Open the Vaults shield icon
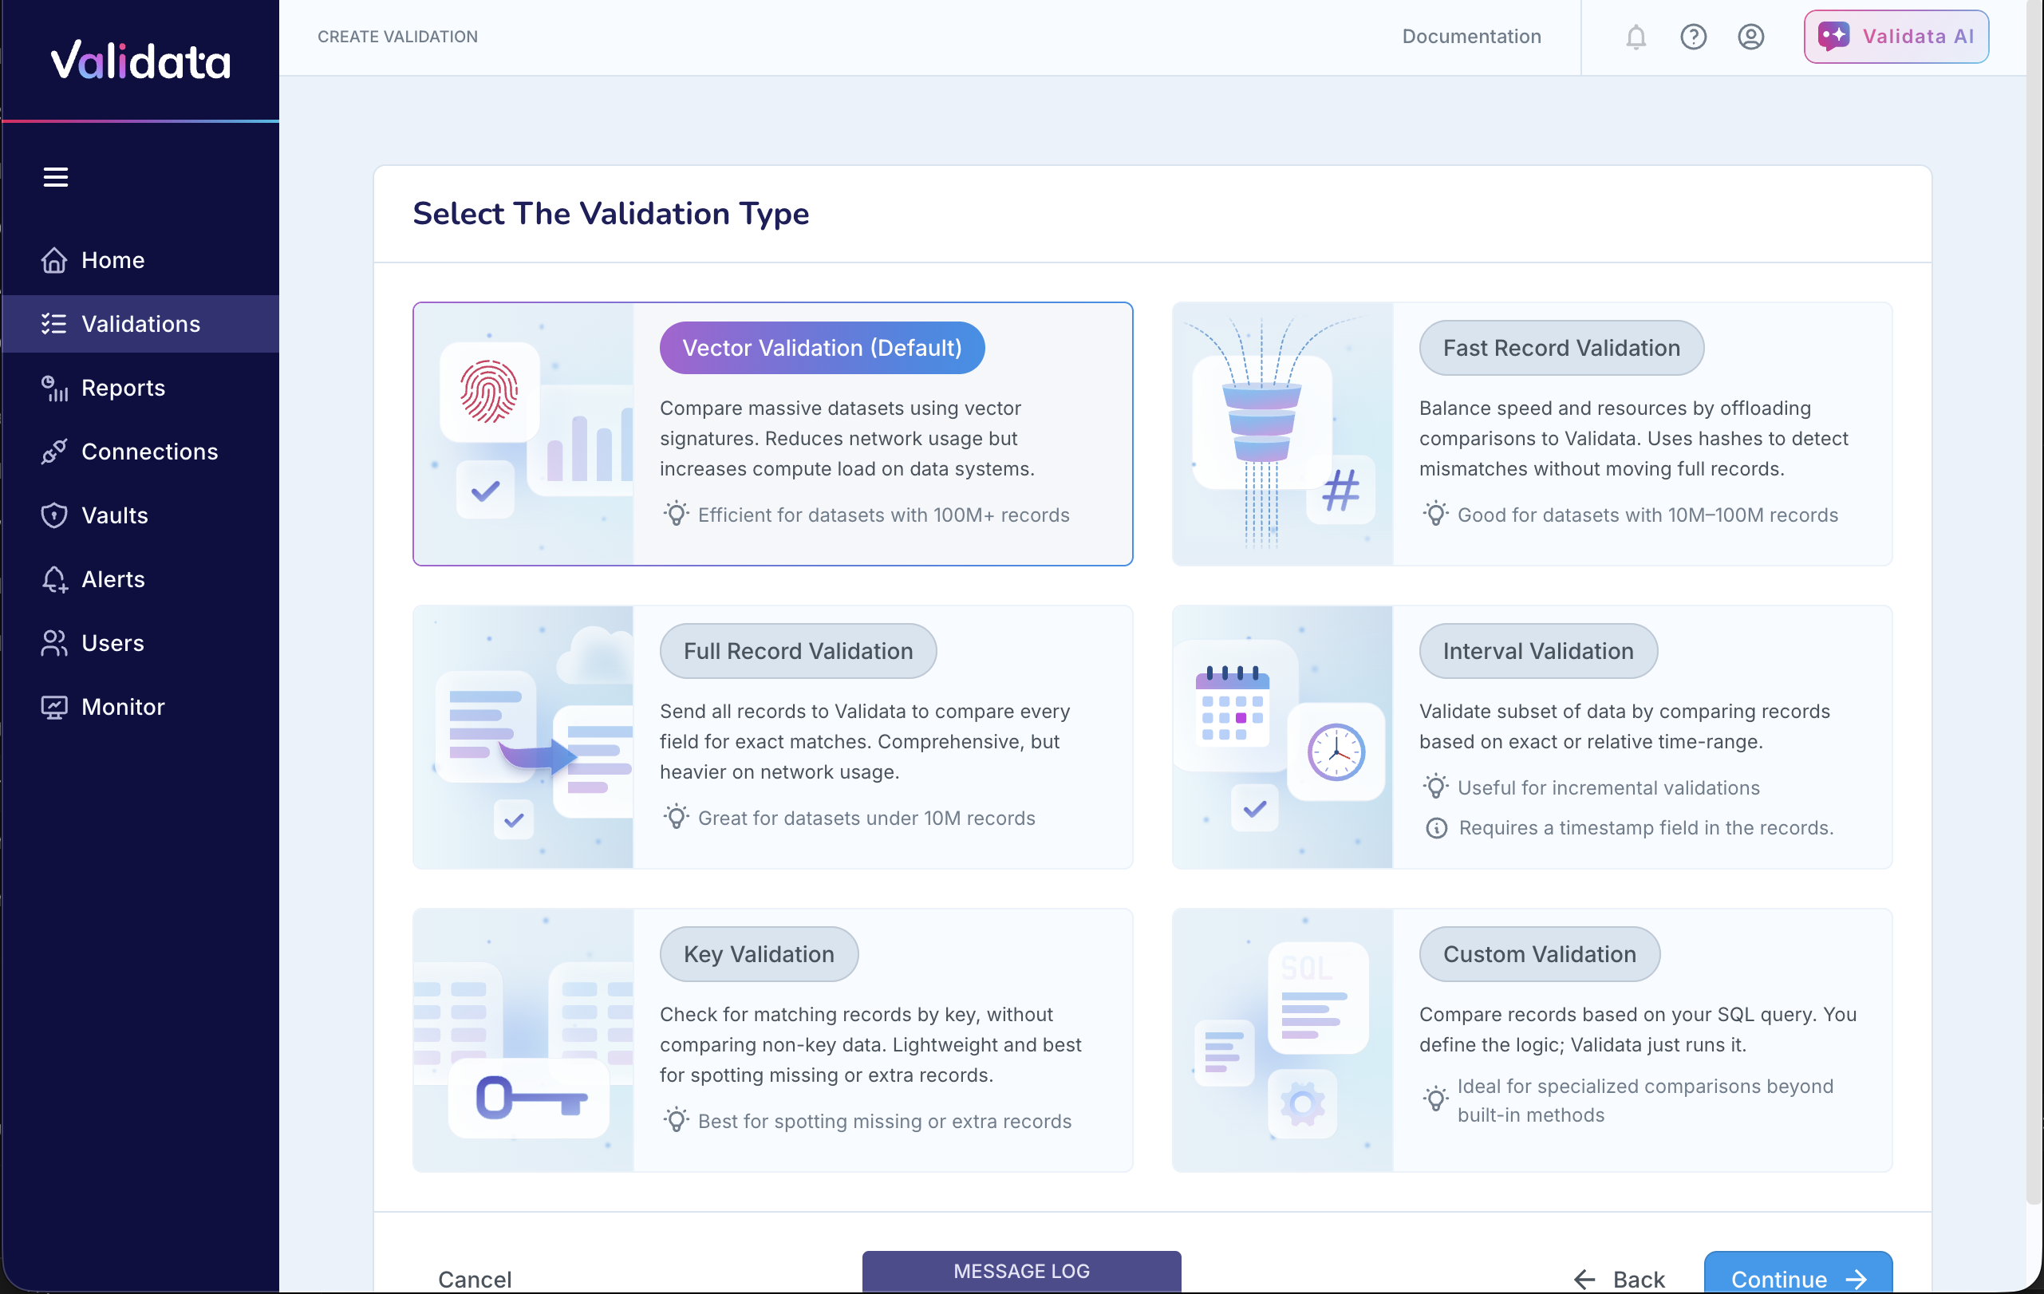 click(54, 515)
